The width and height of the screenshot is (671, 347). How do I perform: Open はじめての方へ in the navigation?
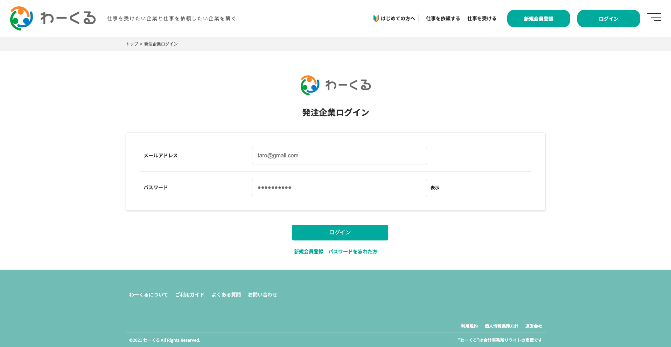point(398,19)
